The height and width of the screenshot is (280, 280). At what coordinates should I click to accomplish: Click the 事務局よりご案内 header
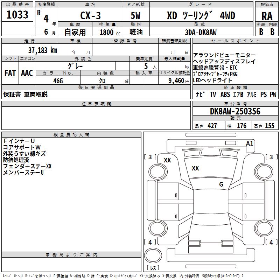coord(71,255)
